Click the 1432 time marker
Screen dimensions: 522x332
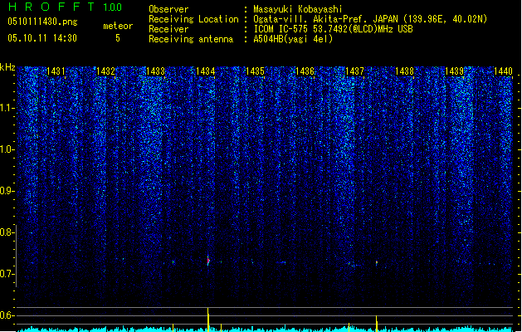(105, 71)
